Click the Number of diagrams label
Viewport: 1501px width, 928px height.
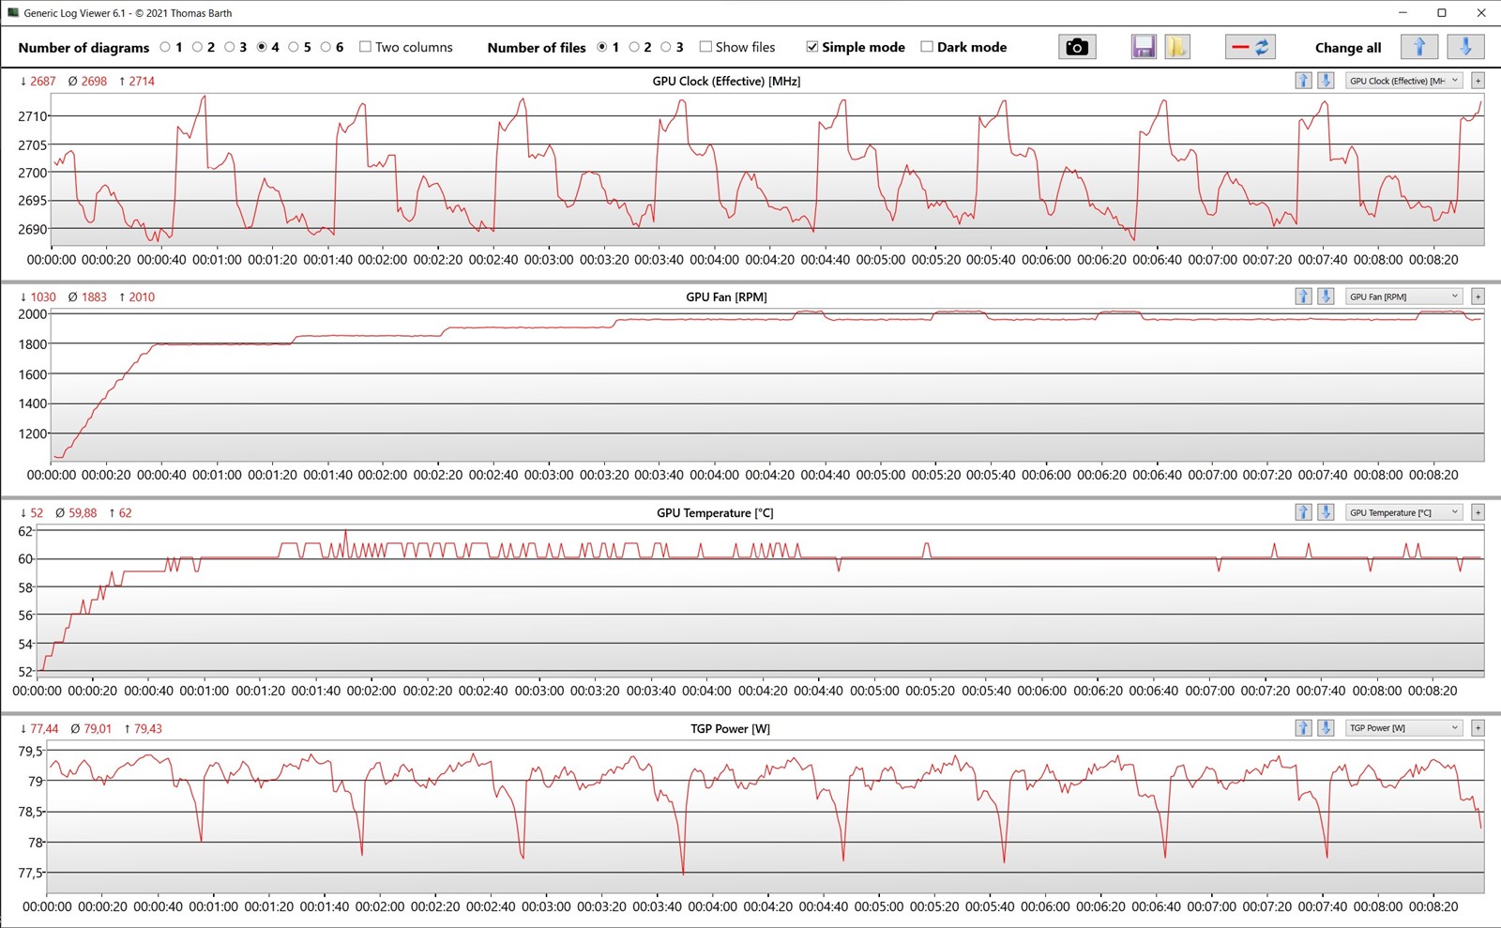(83, 48)
